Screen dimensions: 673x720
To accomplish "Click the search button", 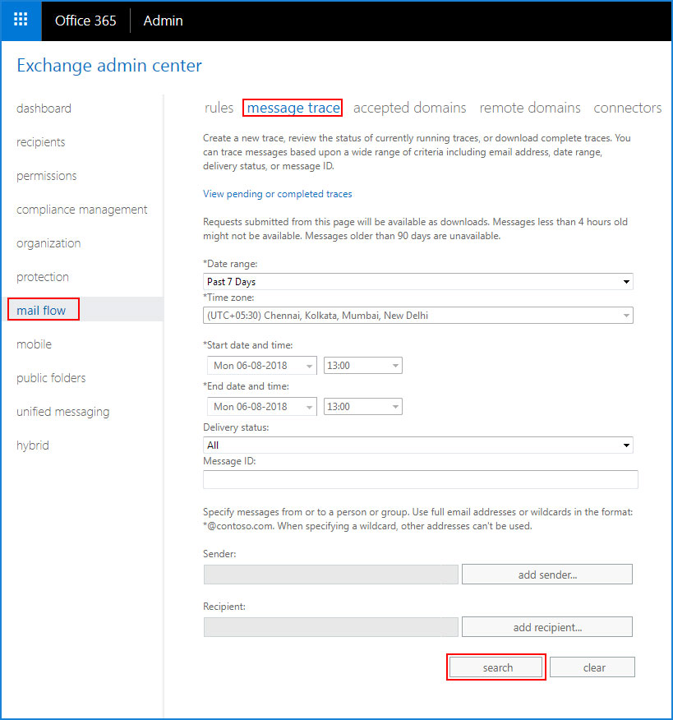I will coord(496,667).
